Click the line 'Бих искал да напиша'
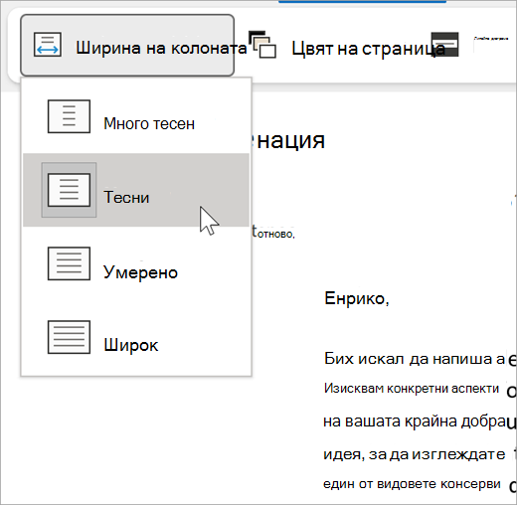This screenshot has height=505, width=517. pyautogui.click(x=415, y=359)
